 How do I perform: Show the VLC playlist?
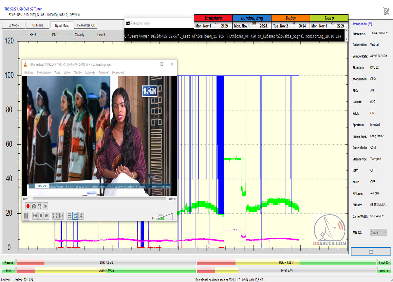[x=69, y=216]
